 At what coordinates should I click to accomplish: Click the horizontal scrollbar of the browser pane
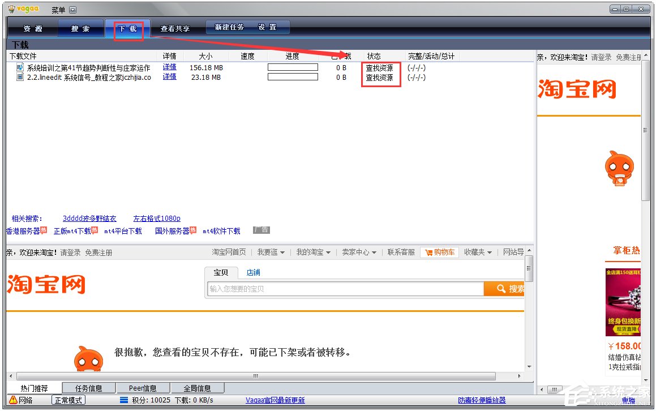point(256,376)
